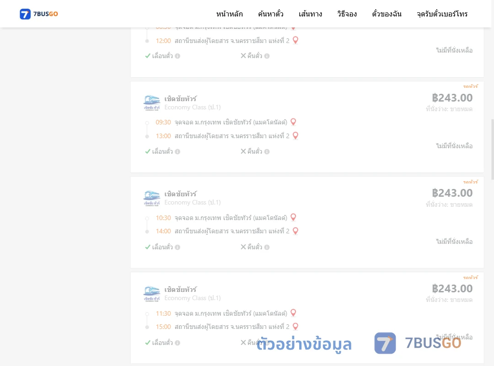
Task: Click เลื่อนตั๋ว label in 09:30 card
Action: tap(162, 151)
